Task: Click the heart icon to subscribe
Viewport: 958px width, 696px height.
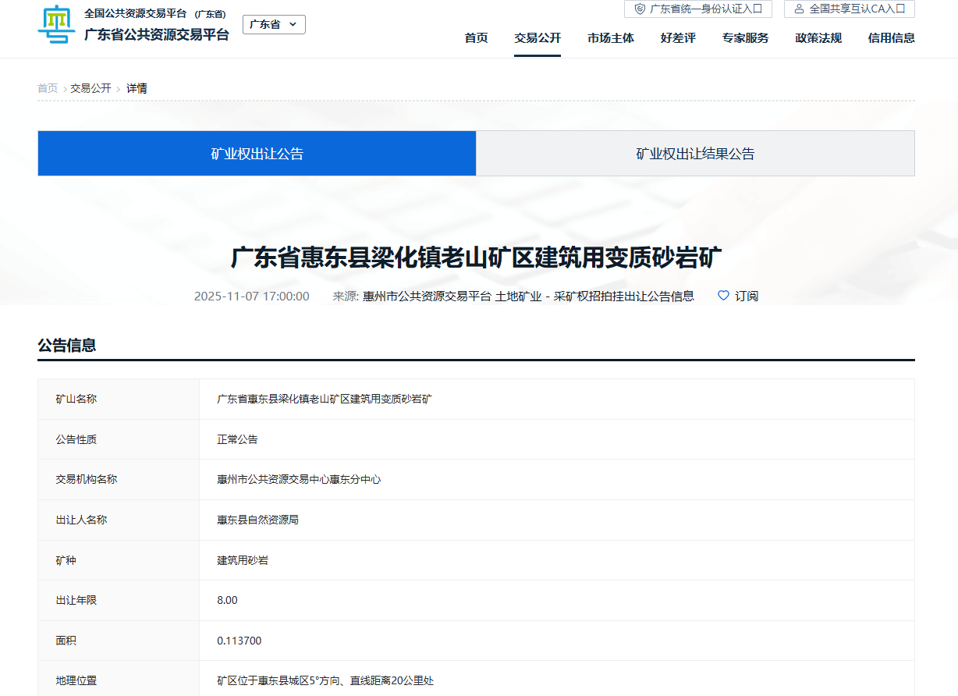Action: [723, 296]
